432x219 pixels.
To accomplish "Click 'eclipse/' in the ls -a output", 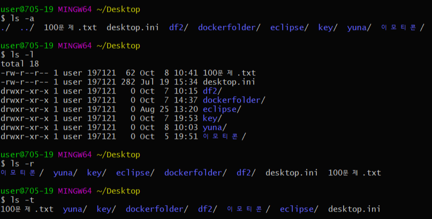I will coord(289,27).
